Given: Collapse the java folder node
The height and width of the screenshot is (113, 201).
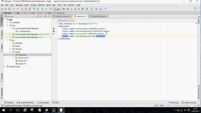Looking at the screenshot, I should [8, 25].
